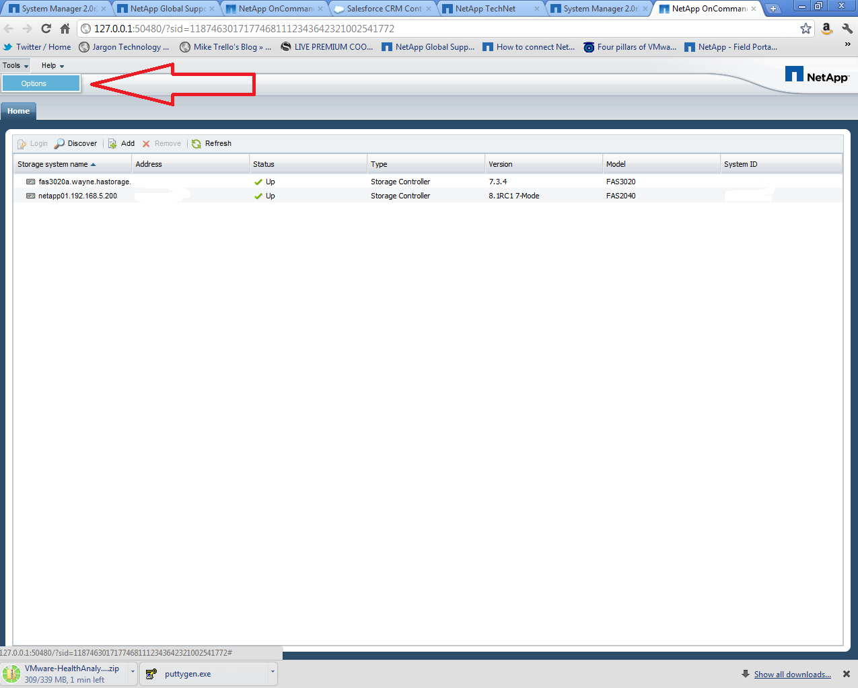Click the browser Back arrow

[9, 28]
